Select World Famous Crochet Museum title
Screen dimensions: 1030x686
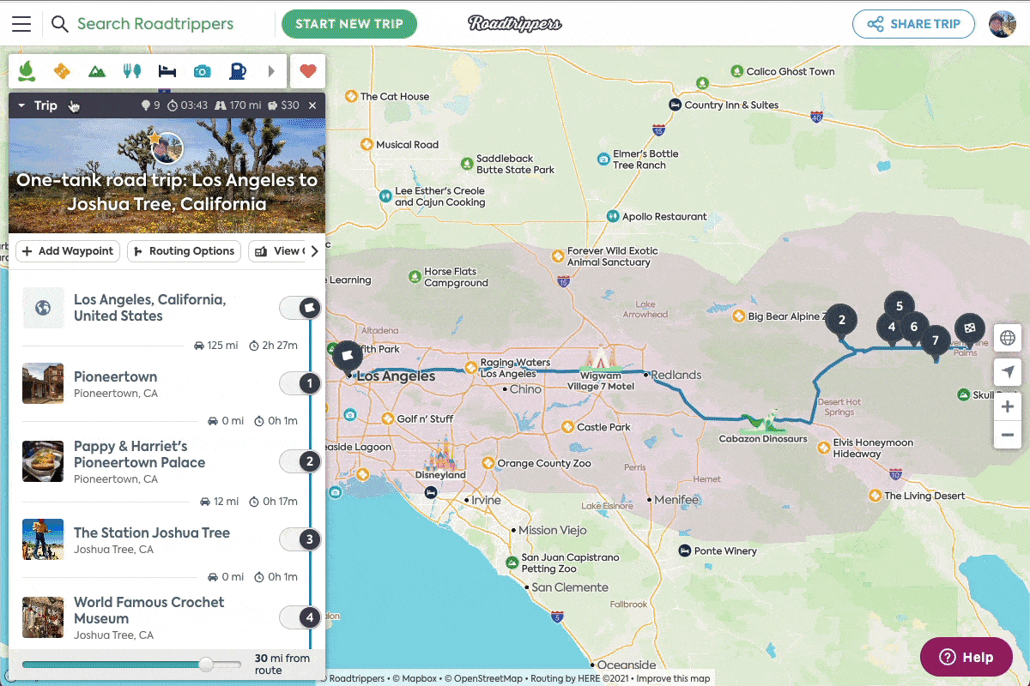click(149, 611)
